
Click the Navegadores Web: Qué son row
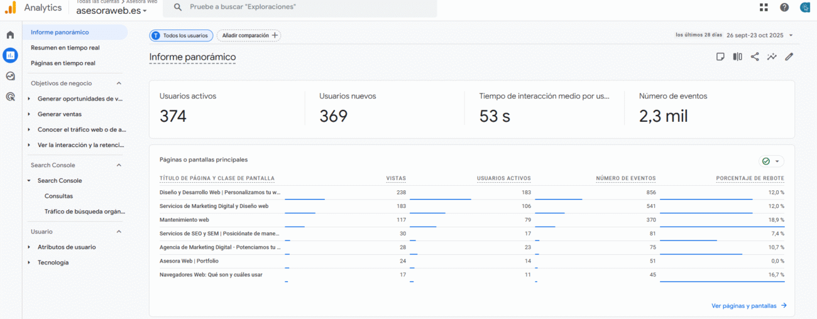tap(211, 274)
